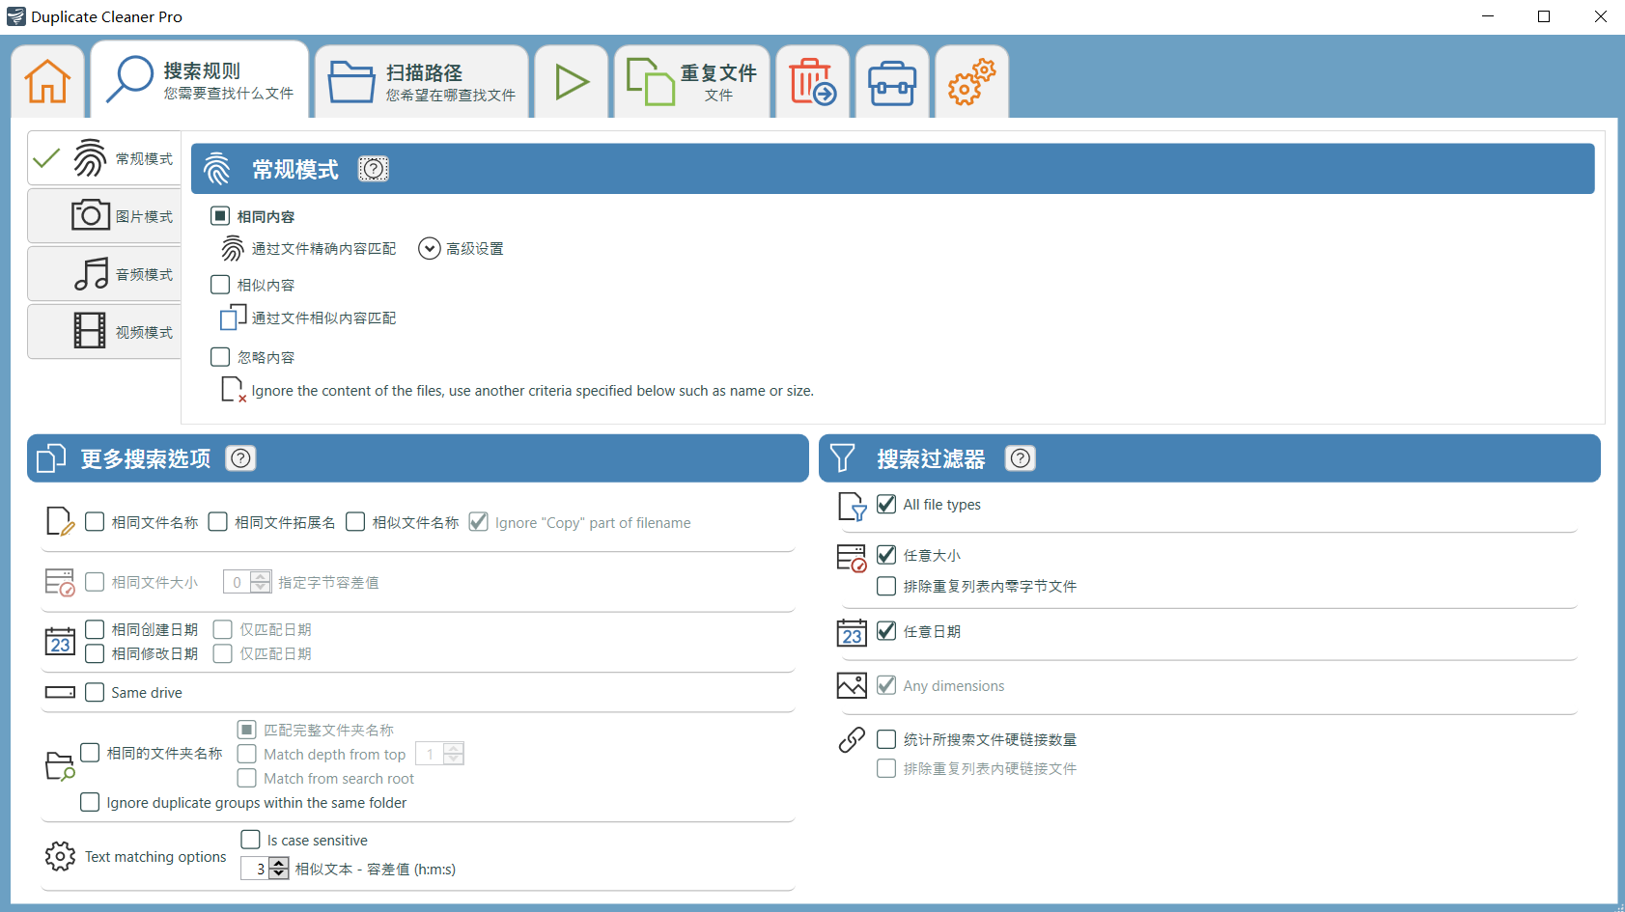Uncheck All file types filter
This screenshot has height=912, width=1625.
point(886,504)
